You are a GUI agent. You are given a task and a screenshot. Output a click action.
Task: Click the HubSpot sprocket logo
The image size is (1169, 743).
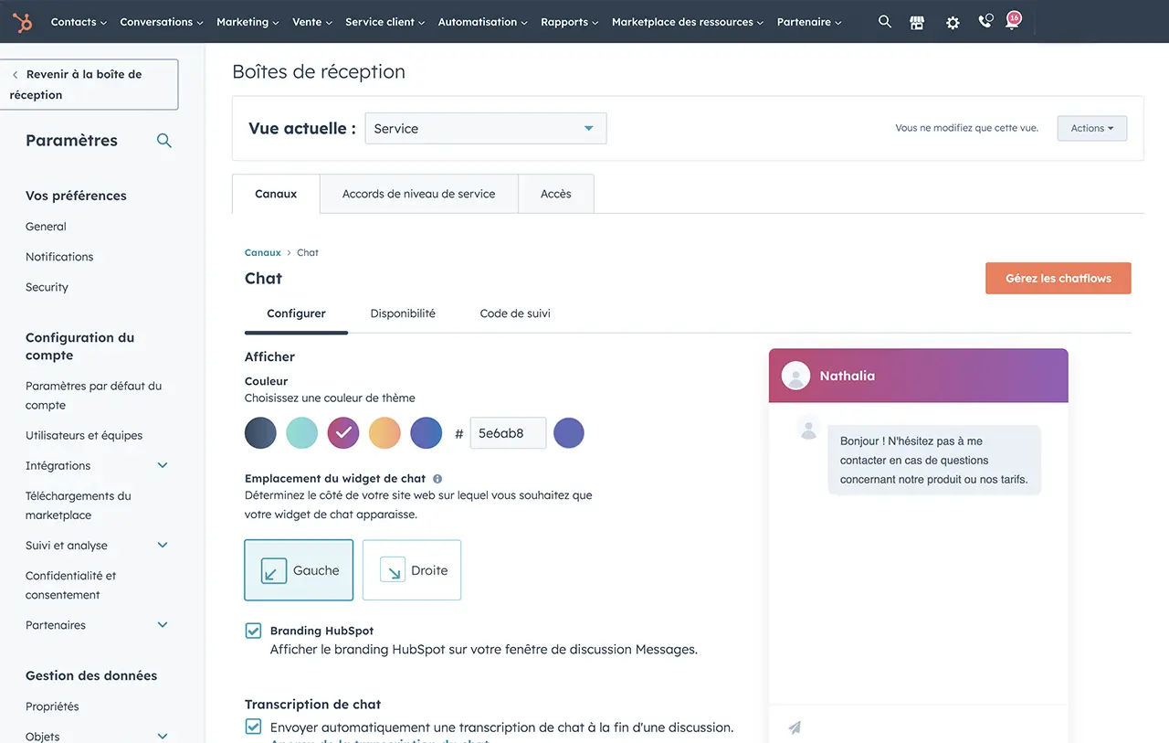[22, 22]
